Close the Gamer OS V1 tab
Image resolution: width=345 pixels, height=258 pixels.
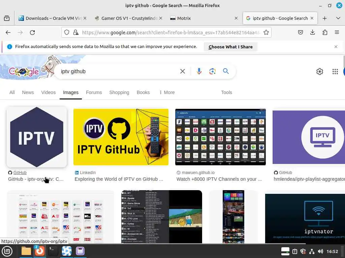tap(161, 18)
